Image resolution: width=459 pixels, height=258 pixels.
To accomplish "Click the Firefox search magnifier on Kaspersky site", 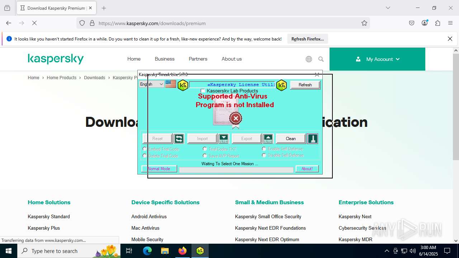I will (321, 59).
